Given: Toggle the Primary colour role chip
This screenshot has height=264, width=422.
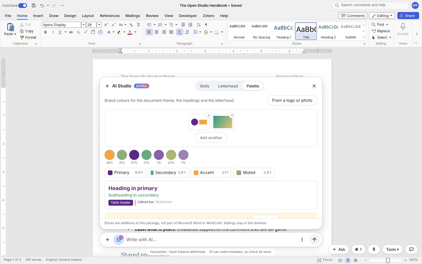Looking at the screenshot, I should coord(125,173).
